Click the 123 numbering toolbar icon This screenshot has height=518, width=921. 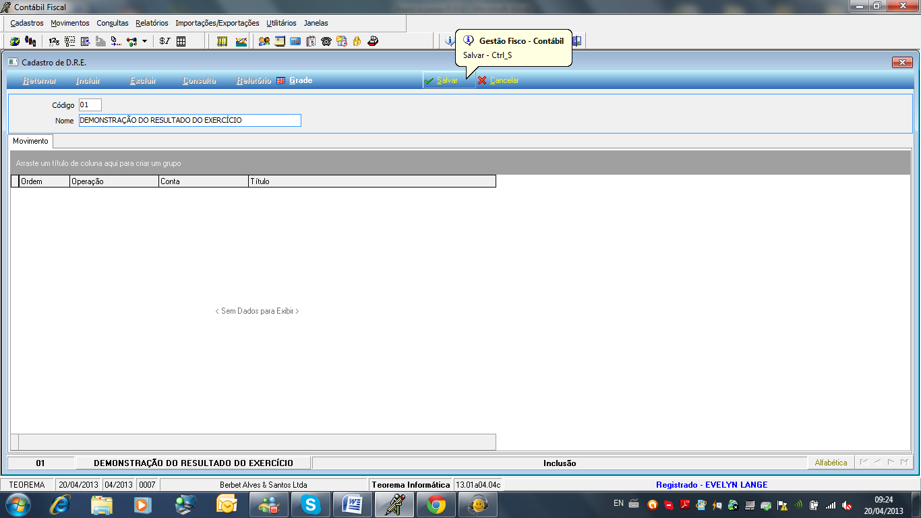pyautogui.click(x=54, y=41)
